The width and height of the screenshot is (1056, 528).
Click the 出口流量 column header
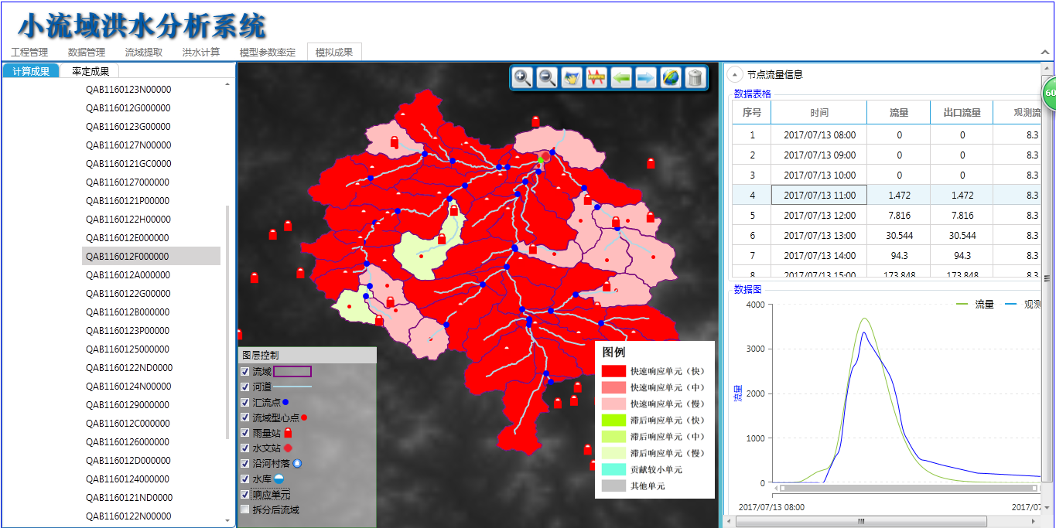pos(962,113)
